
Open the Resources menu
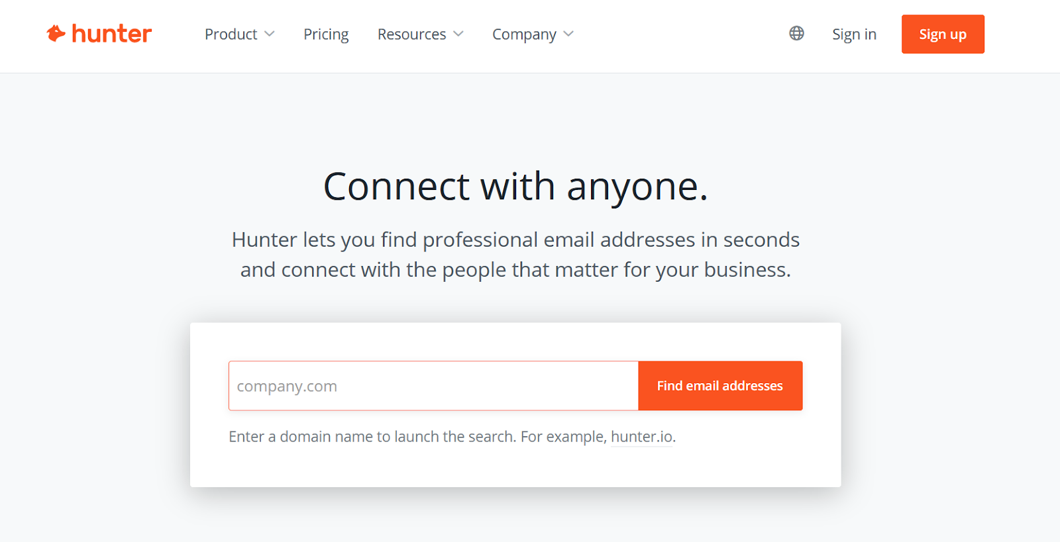pos(411,34)
